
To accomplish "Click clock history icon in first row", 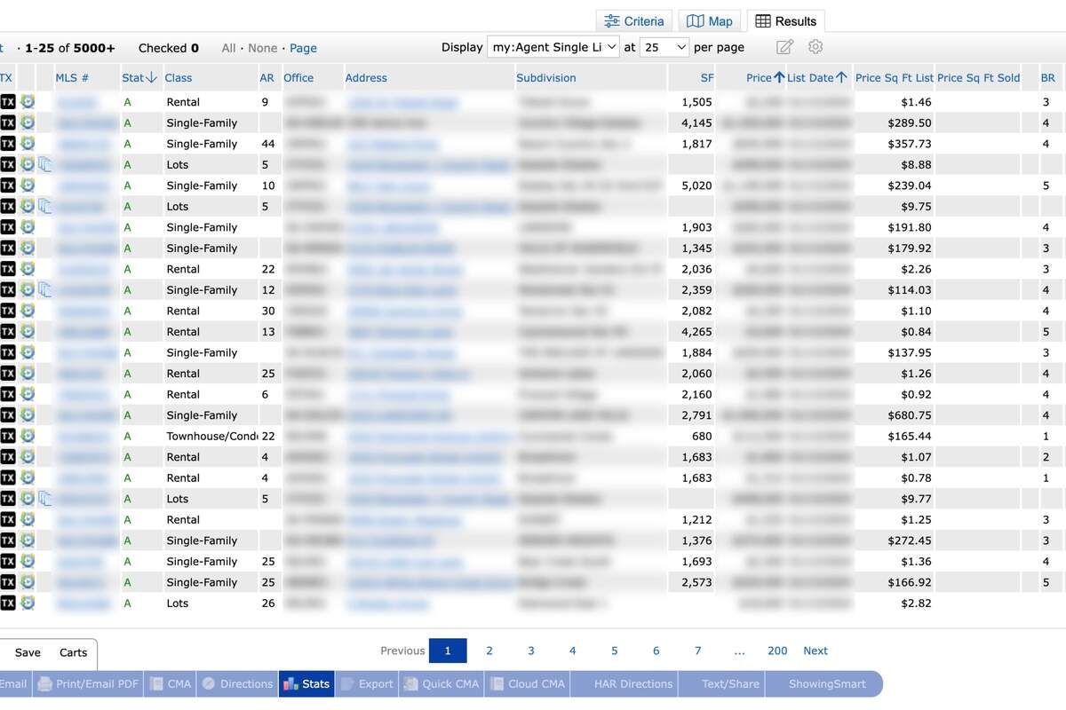I will (x=28, y=102).
